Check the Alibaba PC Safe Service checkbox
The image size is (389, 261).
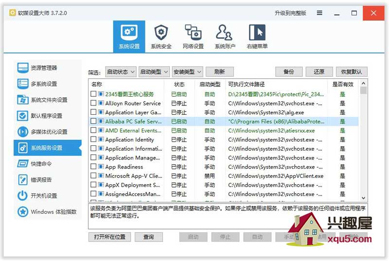[x=93, y=121]
